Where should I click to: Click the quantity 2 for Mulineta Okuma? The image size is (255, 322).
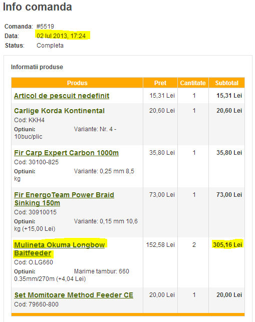tap(194, 244)
